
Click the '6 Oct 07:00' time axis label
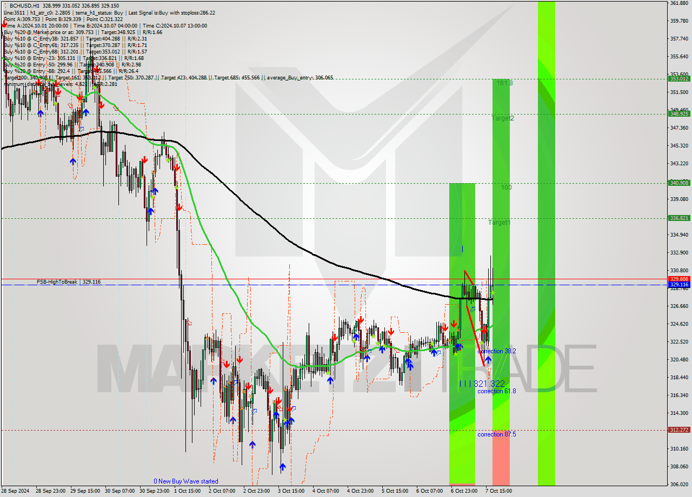pyautogui.click(x=430, y=491)
